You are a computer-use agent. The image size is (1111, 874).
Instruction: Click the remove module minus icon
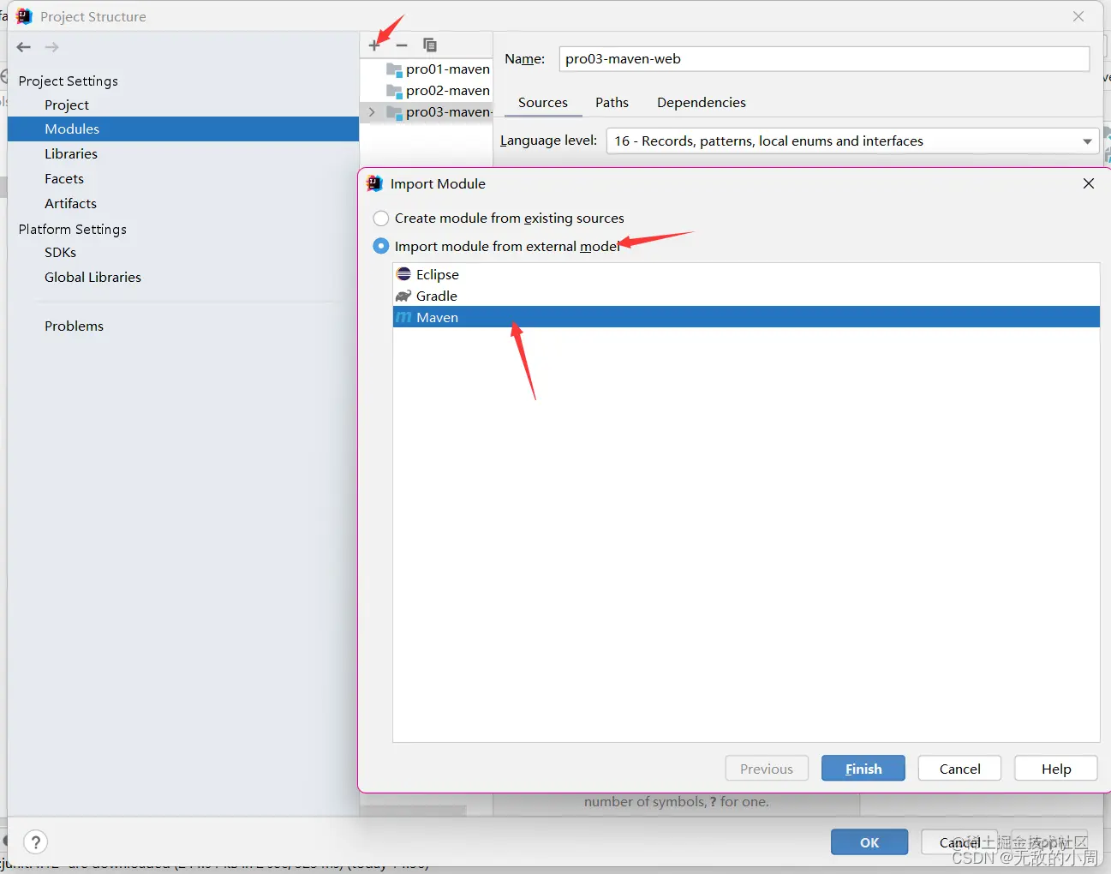402,45
